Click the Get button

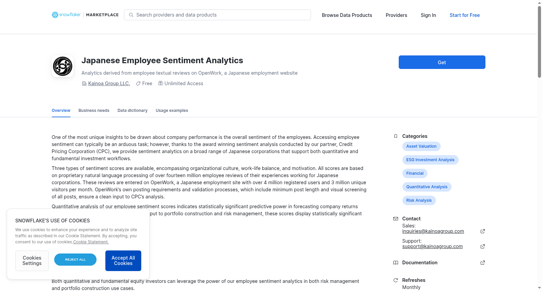pyautogui.click(x=442, y=62)
